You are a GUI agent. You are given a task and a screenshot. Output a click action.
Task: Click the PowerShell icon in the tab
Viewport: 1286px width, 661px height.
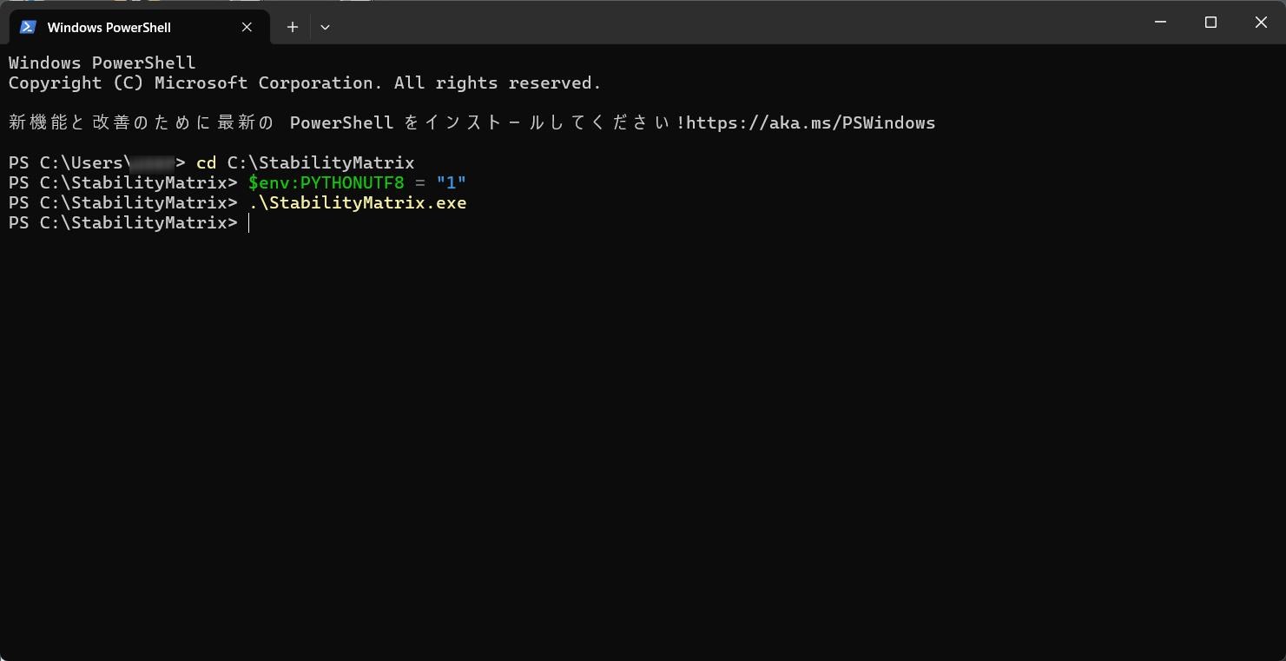[28, 27]
